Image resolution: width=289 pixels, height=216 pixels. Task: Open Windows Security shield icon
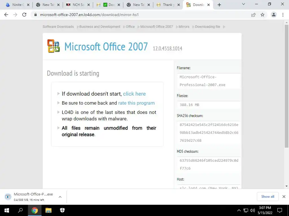point(62,210)
